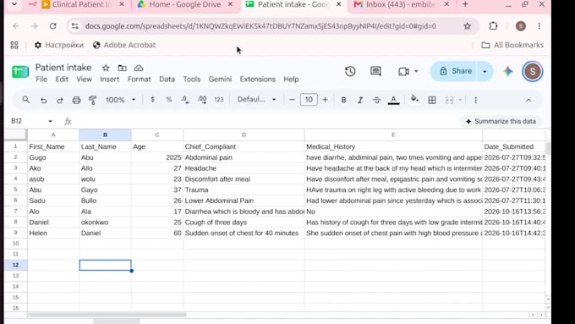The width and height of the screenshot is (575, 324).
Task: Open the Data menu
Action: point(167,80)
